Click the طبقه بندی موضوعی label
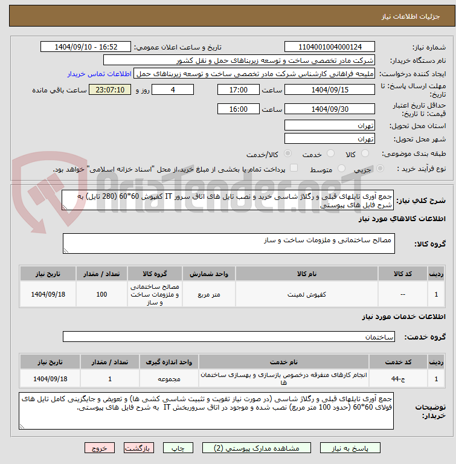The image size is (456, 464). tap(414, 154)
